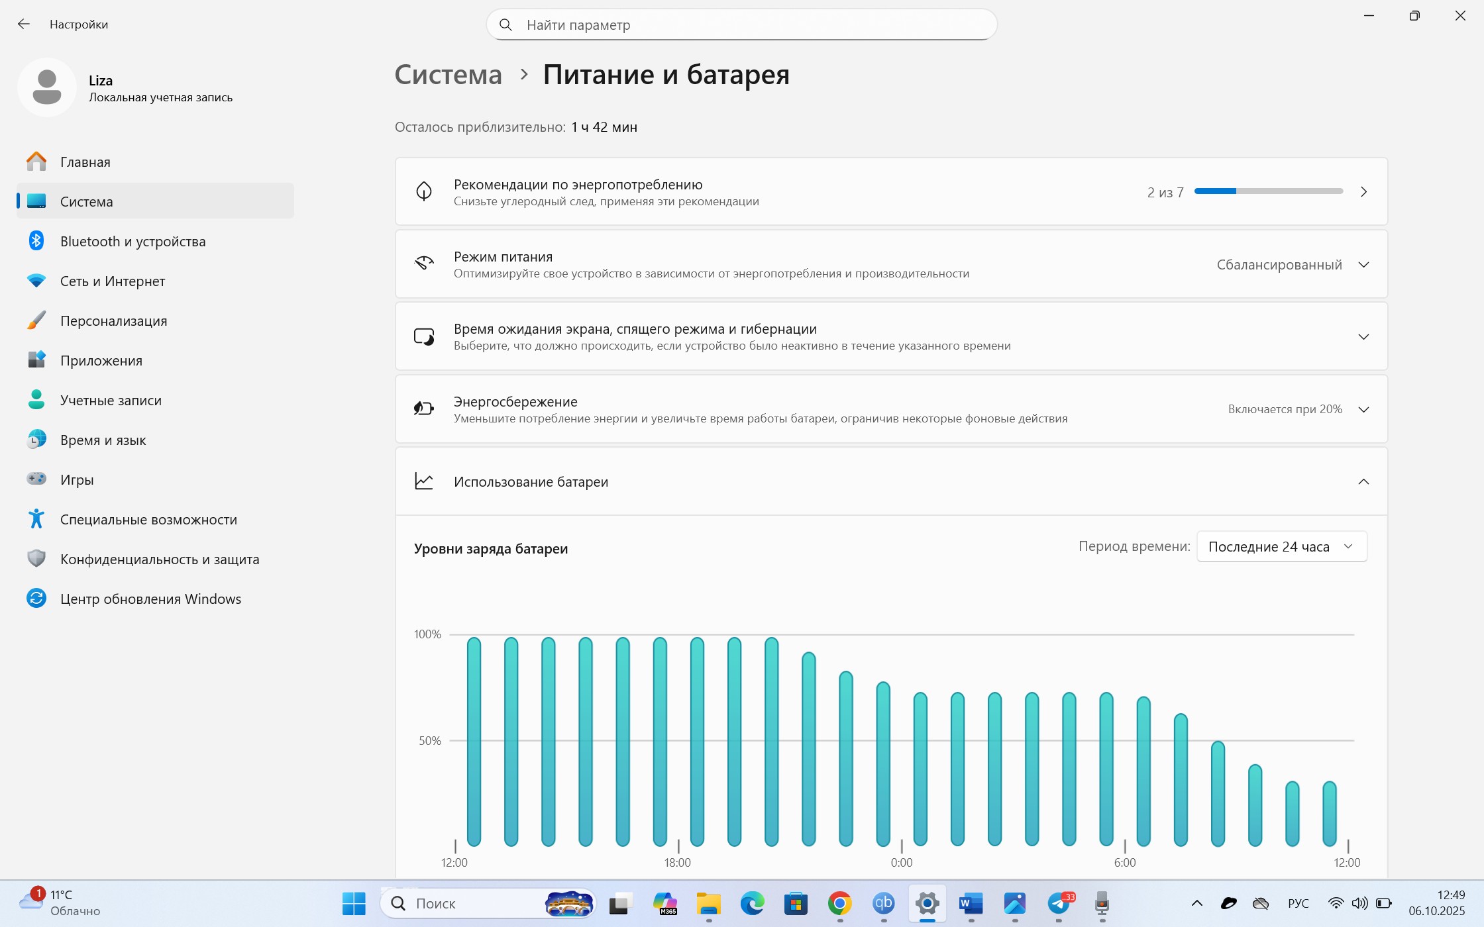
Task: Open Wi-Fi network tray icon
Action: (1336, 903)
